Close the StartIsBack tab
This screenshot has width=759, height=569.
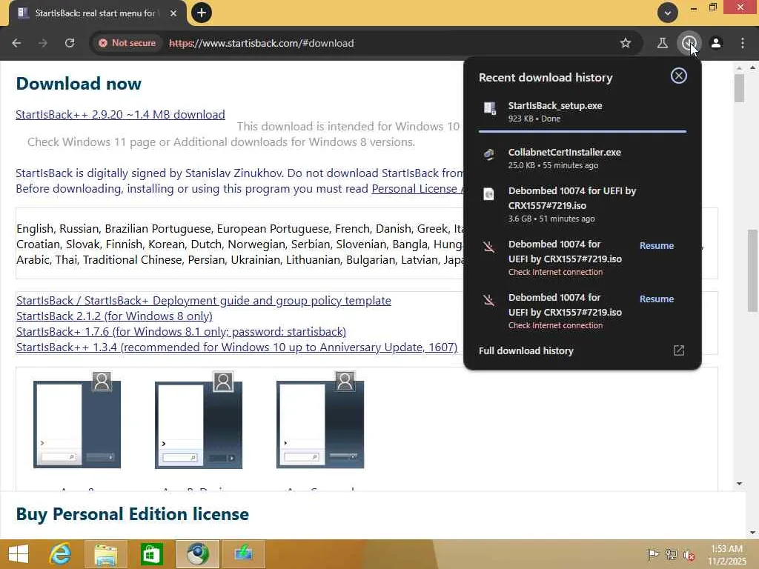point(173,13)
